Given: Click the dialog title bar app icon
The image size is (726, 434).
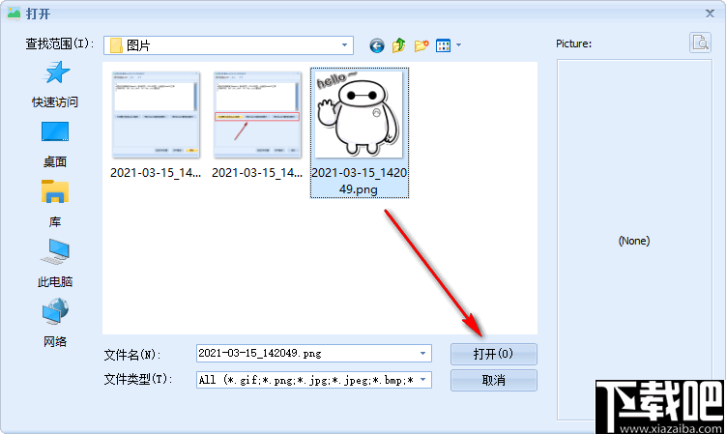Looking at the screenshot, I should coord(14,13).
